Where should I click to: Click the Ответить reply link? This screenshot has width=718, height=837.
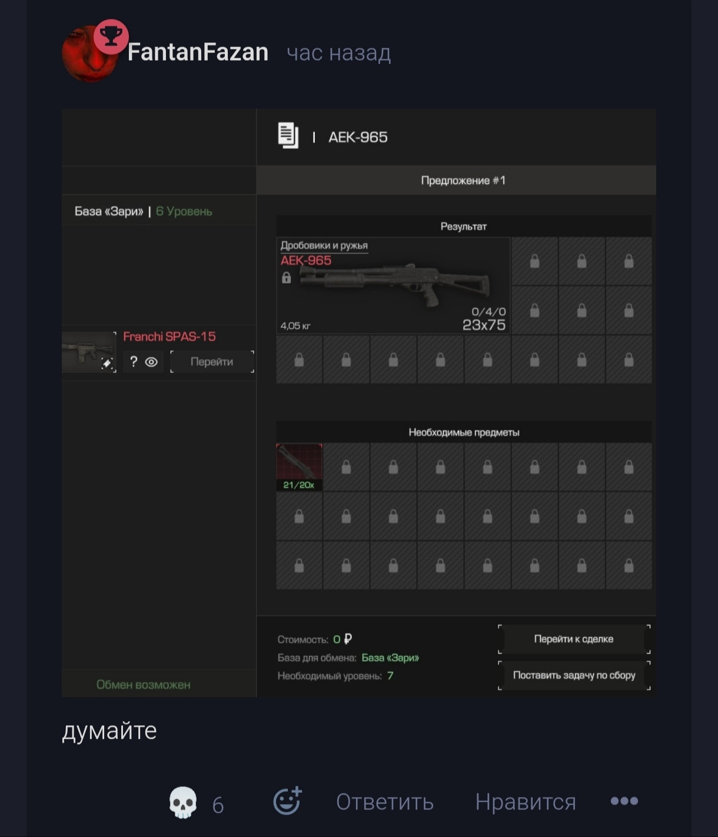(385, 802)
